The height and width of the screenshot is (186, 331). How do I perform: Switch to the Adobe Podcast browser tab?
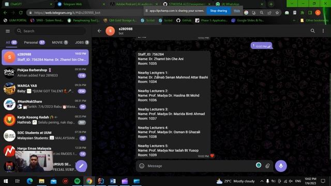134,4
